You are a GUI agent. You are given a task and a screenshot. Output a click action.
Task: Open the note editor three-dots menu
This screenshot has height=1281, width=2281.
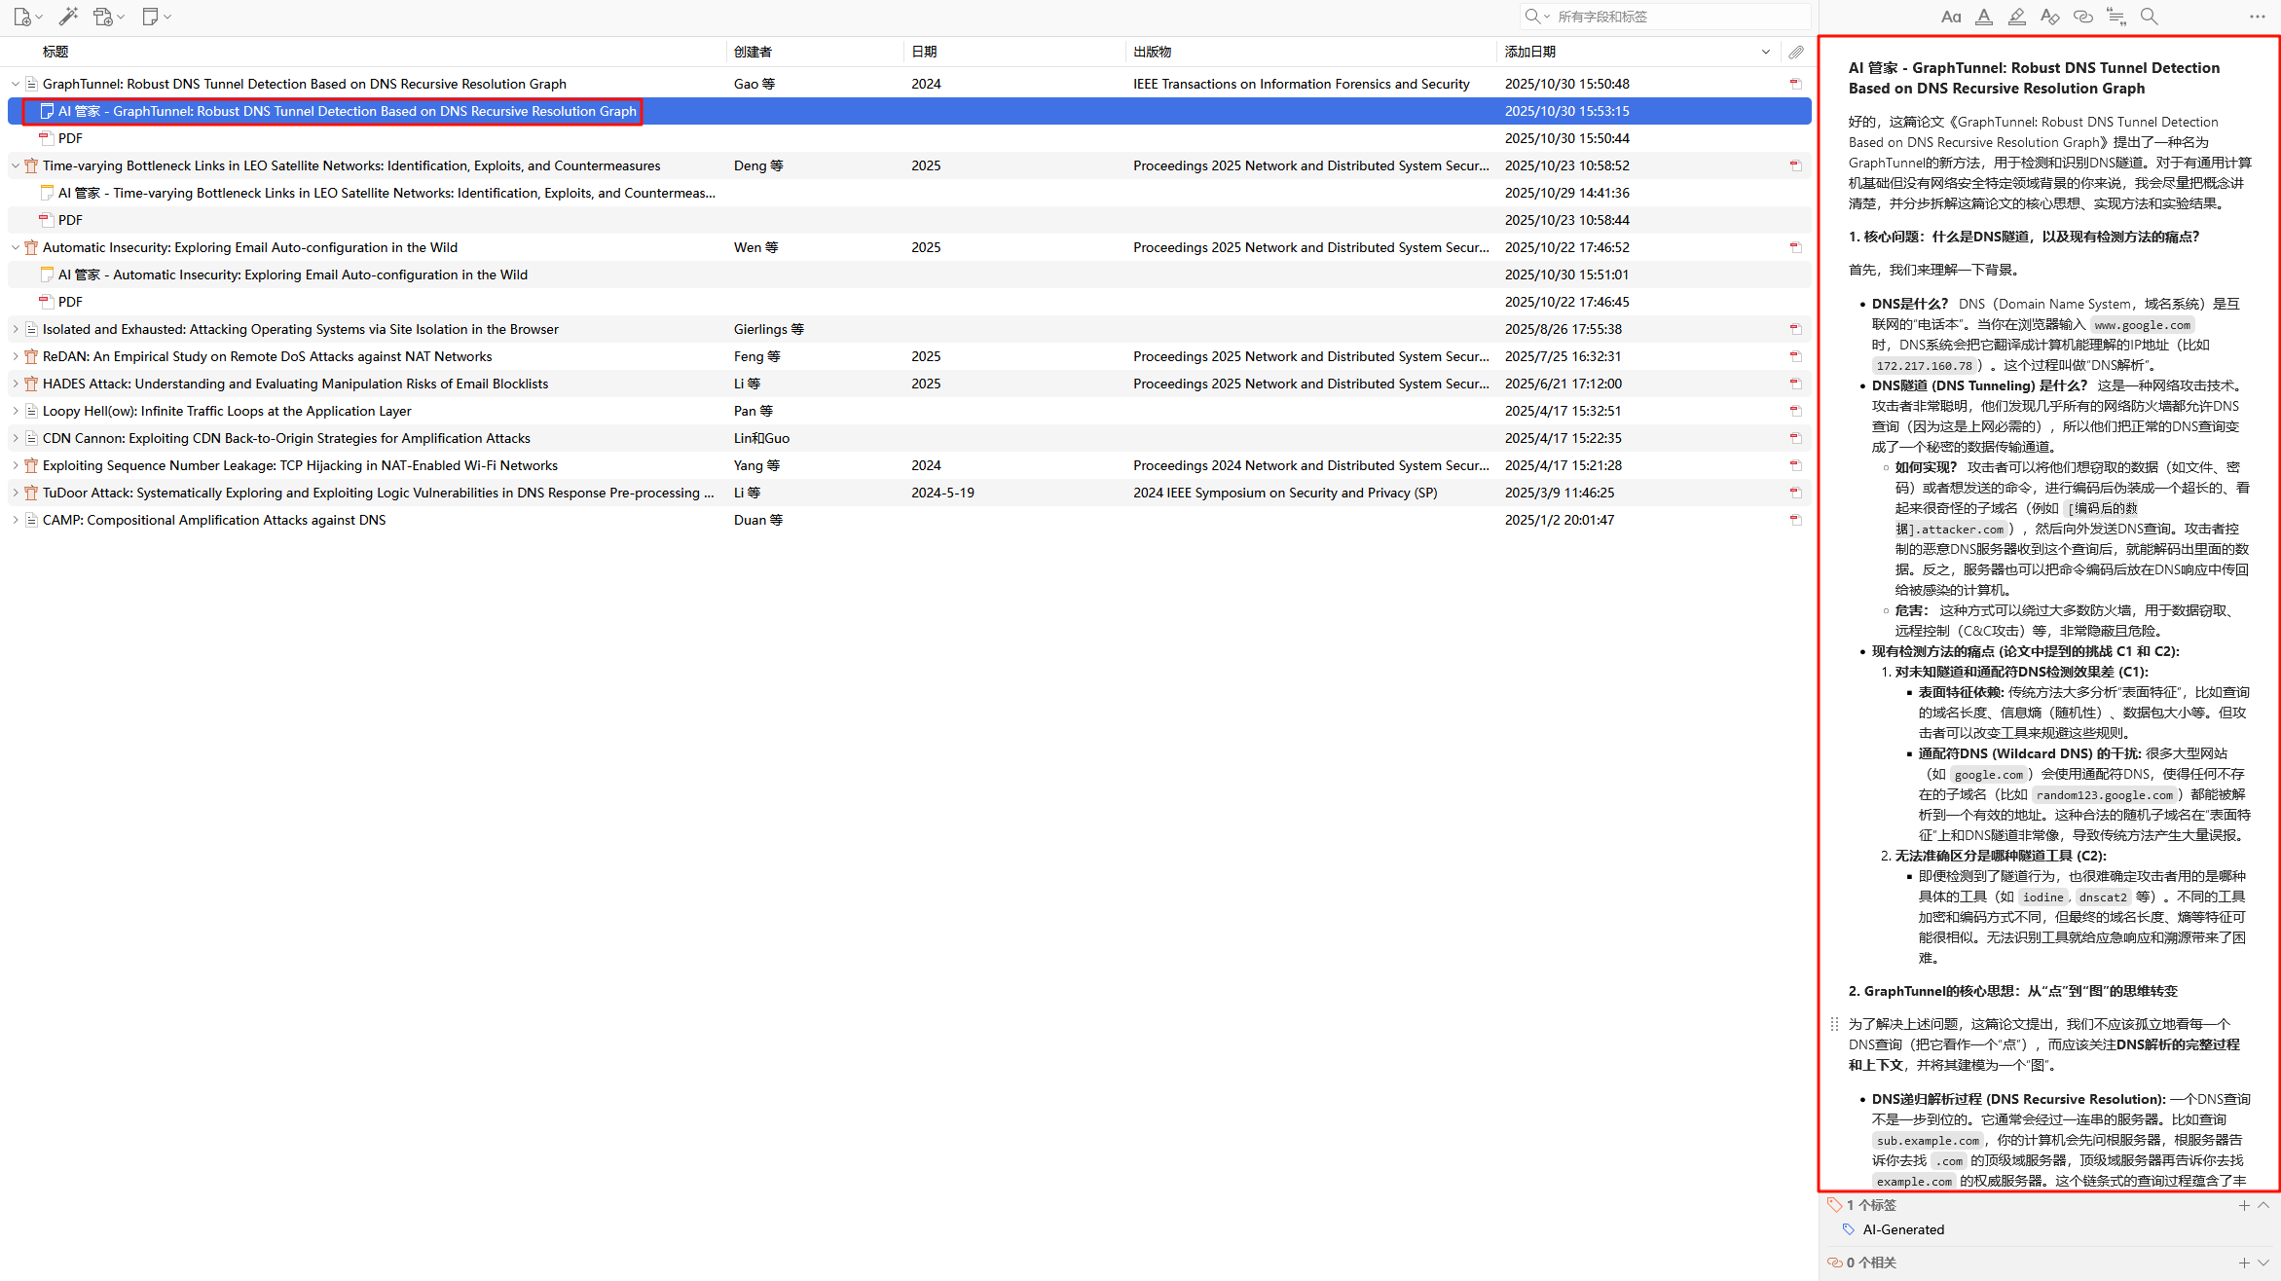click(2257, 17)
